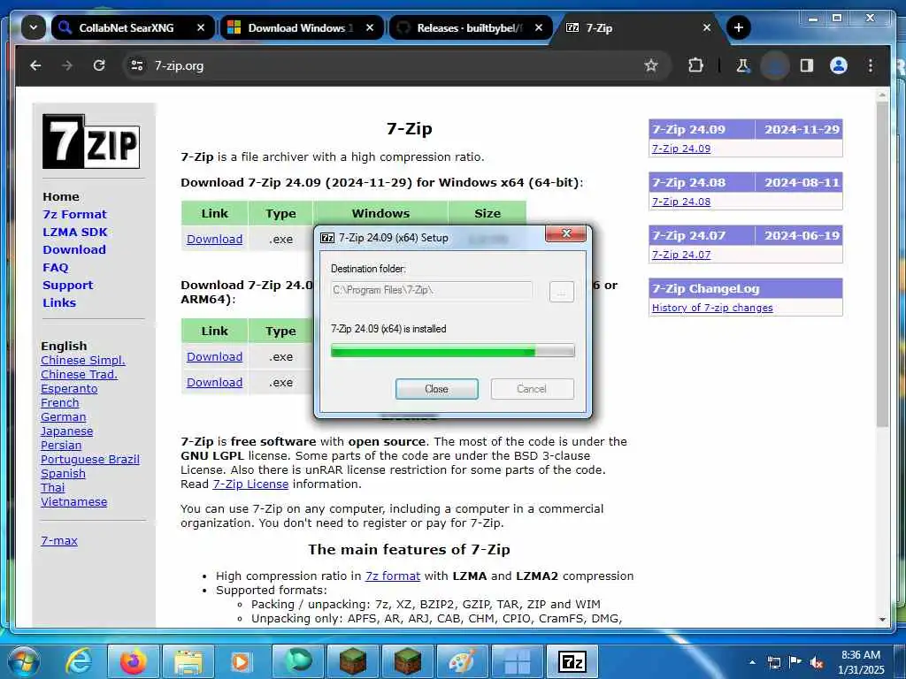906x679 pixels.
Task: Open the 7z Format sidebar link
Action: (x=74, y=215)
